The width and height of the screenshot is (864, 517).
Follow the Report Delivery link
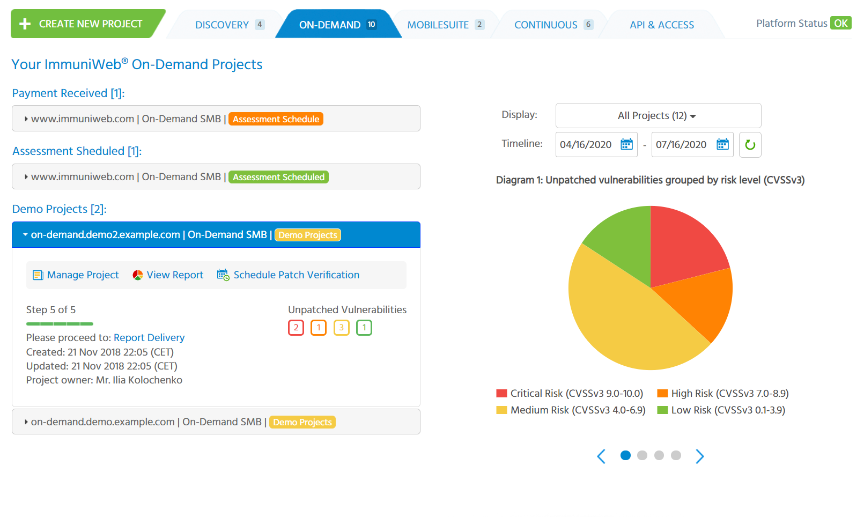(x=149, y=338)
